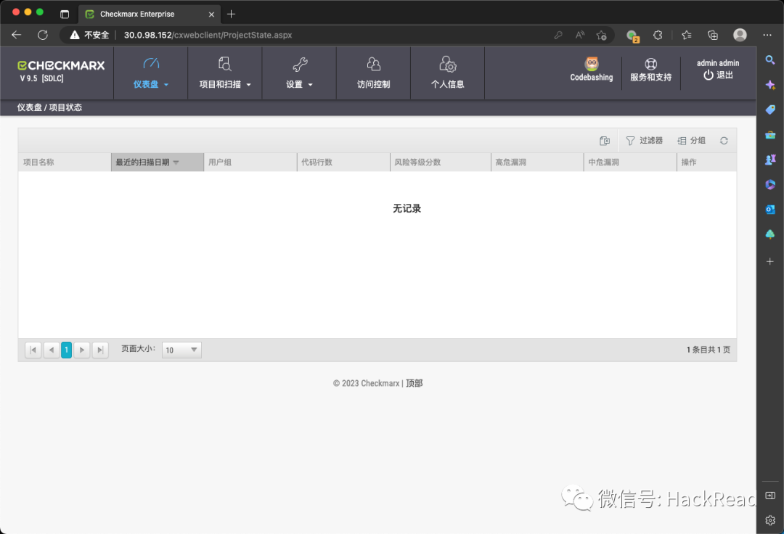This screenshot has height=534, width=784.
Task: Sort by 中危漏洞 column
Action: [630, 163]
